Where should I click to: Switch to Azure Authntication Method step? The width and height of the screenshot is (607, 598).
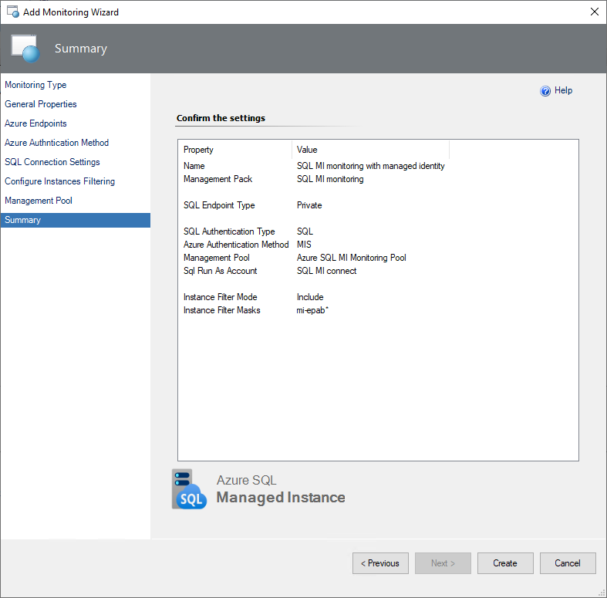56,143
